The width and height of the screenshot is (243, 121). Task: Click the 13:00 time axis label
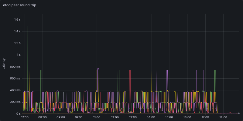[x=133, y=117]
